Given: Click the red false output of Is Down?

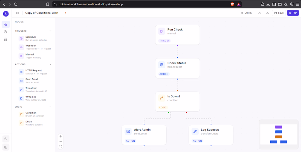Looking at the screenshot, I should [x=186, y=112].
